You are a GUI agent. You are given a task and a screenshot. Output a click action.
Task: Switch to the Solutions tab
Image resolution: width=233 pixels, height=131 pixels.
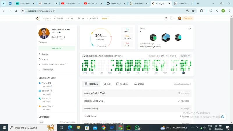[122, 84]
